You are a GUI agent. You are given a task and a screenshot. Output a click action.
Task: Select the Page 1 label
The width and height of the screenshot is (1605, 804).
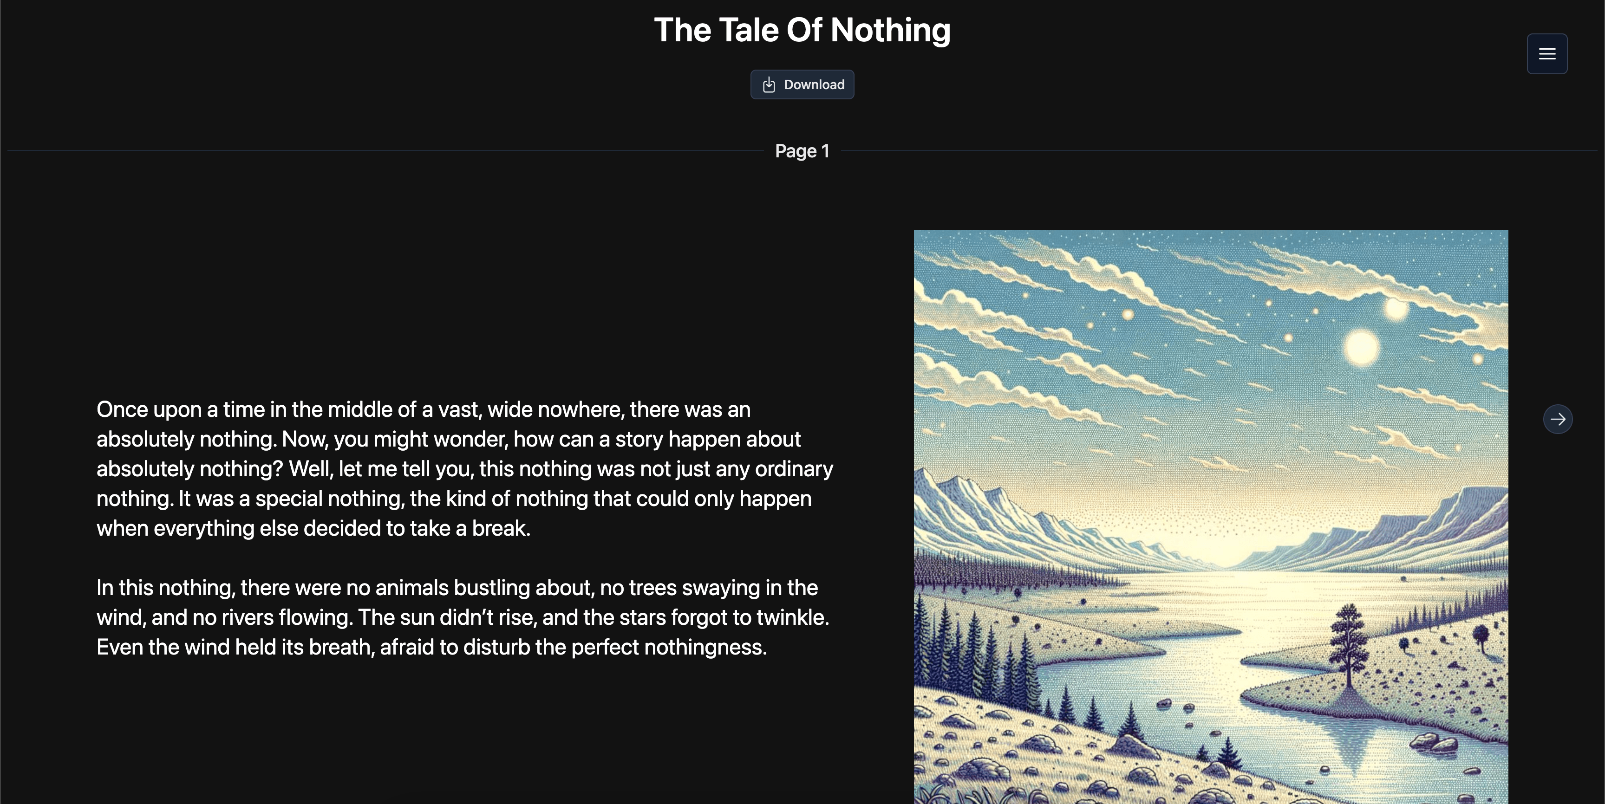pos(802,151)
